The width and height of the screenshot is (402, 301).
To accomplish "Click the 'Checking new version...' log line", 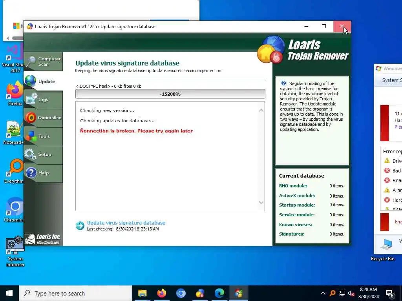I will pyautogui.click(x=107, y=111).
